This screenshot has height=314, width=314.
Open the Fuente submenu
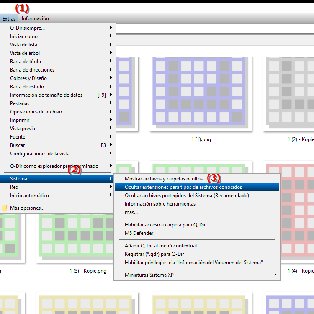point(58,137)
